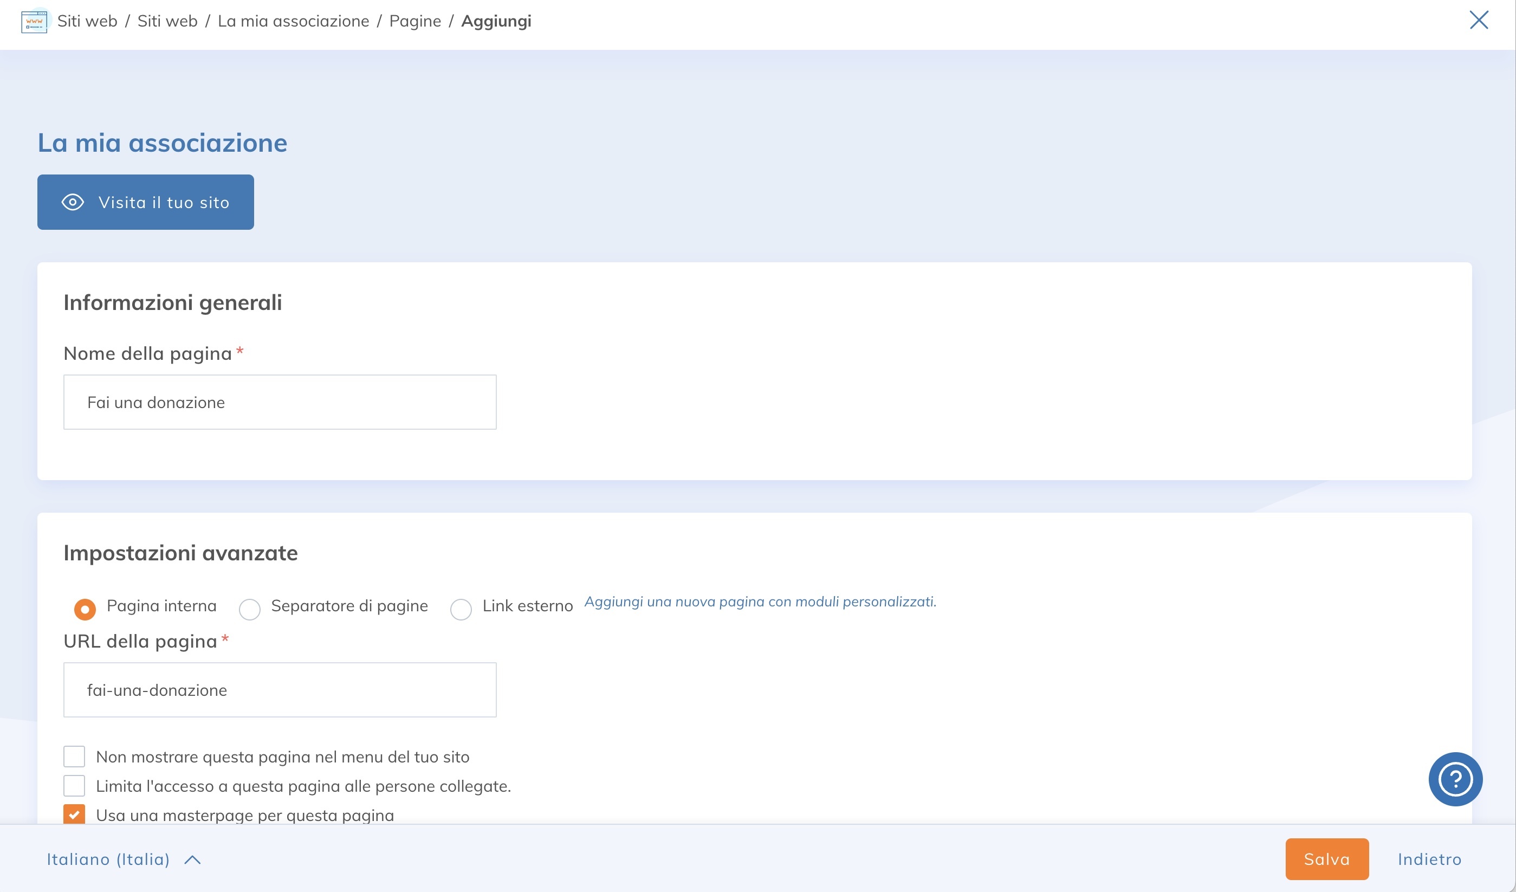Viewport: 1516px width, 892px height.
Task: Click the URL della pagina field
Action: [x=279, y=690]
